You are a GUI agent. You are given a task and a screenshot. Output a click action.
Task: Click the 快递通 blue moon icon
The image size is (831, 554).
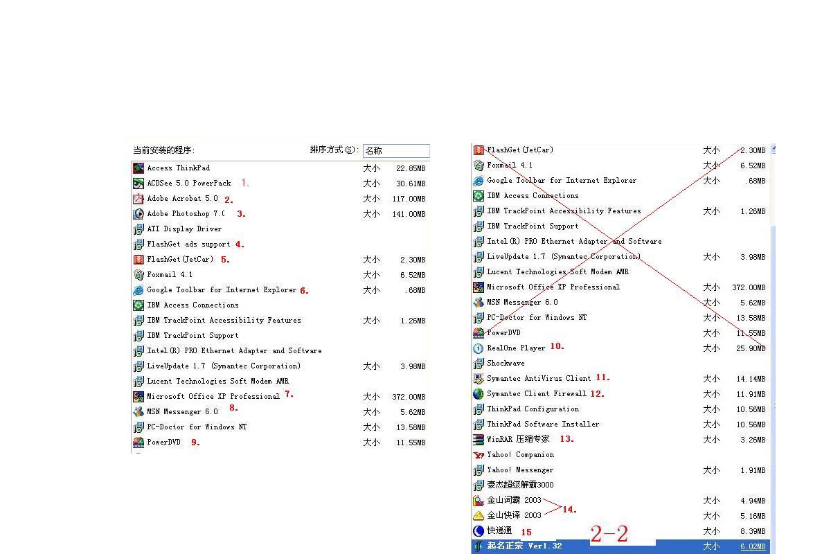pyautogui.click(x=479, y=530)
